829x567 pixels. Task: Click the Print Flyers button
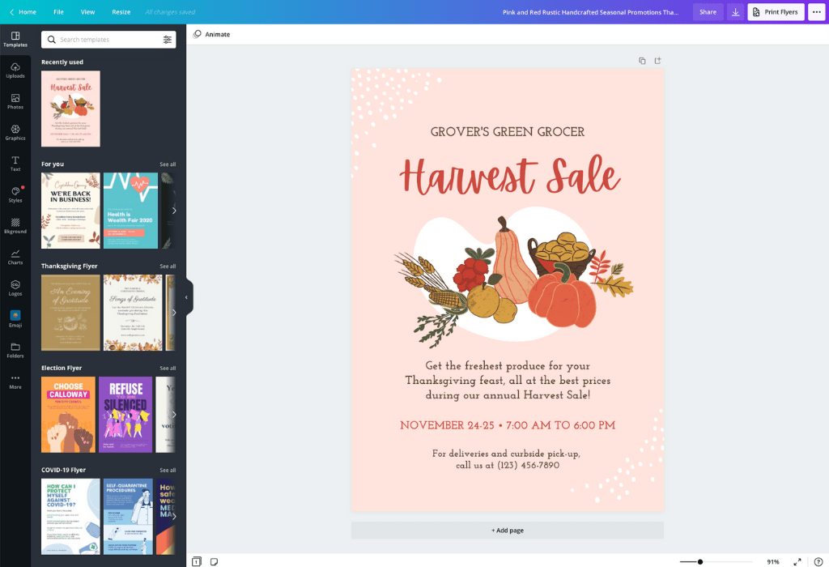point(775,12)
